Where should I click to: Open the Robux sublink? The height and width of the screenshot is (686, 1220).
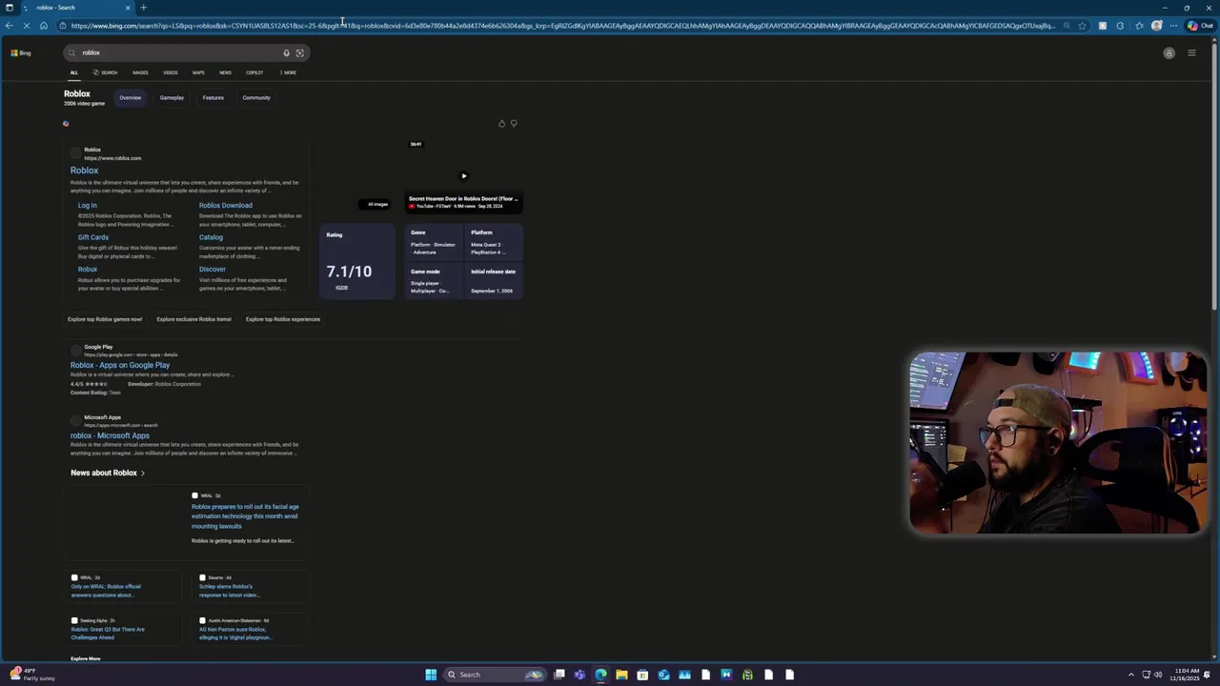[x=88, y=269]
